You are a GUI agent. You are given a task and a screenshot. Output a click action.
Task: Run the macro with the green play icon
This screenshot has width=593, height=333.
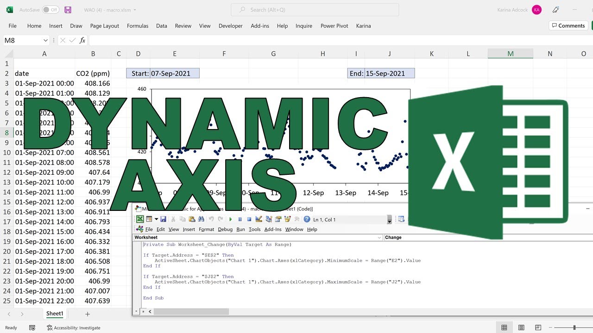tap(231, 219)
